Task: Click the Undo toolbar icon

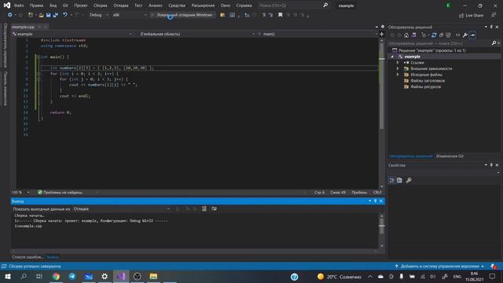Action: point(65,15)
